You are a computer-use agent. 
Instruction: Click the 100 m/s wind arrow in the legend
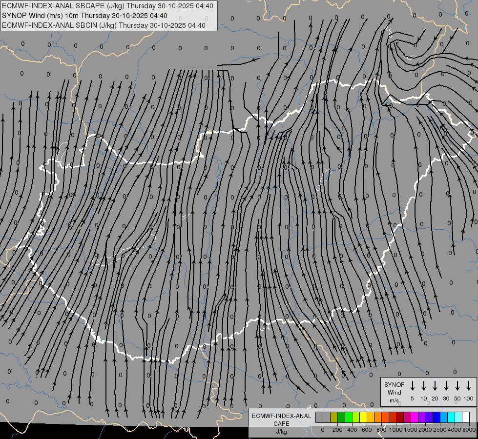[x=469, y=386]
